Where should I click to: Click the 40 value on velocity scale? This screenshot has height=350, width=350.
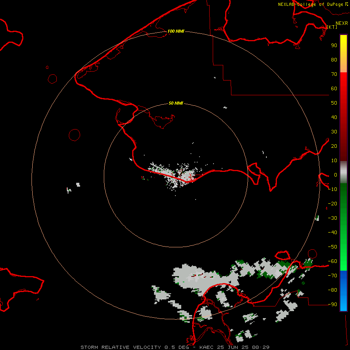[334, 117]
